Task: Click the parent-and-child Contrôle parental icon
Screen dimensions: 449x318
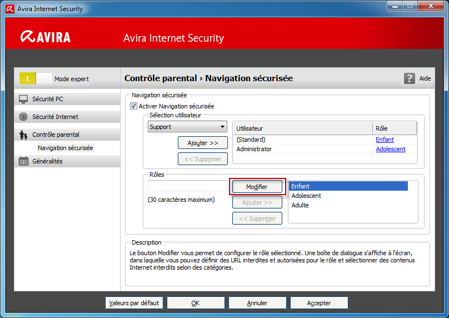Action: pyautogui.click(x=23, y=135)
